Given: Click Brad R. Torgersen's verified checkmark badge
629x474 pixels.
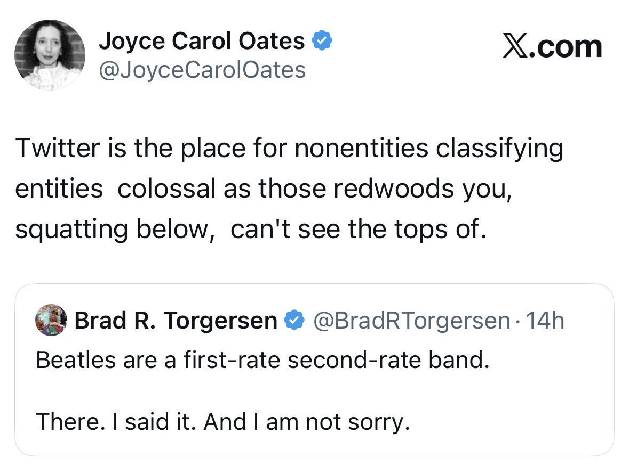Looking at the screenshot, I should pos(292,321).
